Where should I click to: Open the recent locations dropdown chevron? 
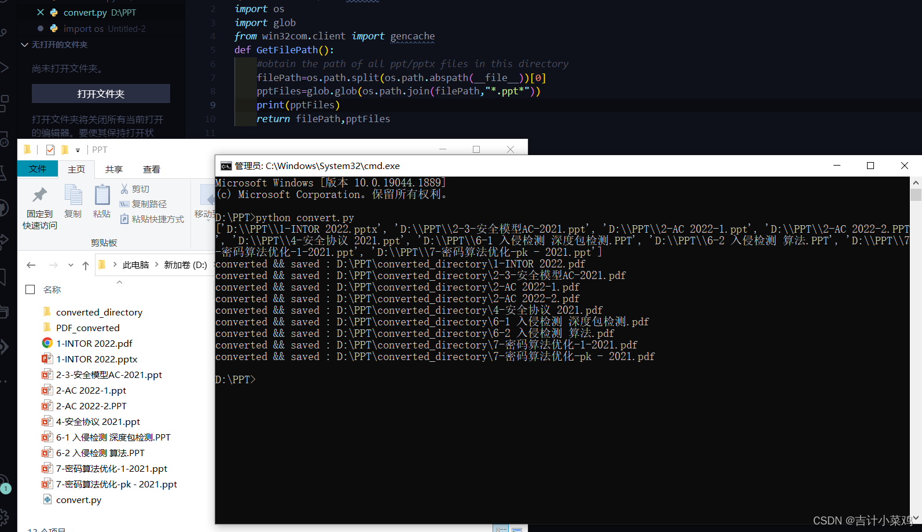pyautogui.click(x=71, y=265)
